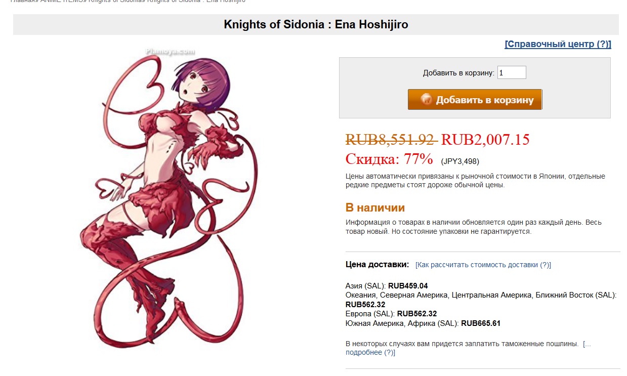The height and width of the screenshot is (376, 627).
Task: Click the В наличии stock status
Action: (x=375, y=207)
